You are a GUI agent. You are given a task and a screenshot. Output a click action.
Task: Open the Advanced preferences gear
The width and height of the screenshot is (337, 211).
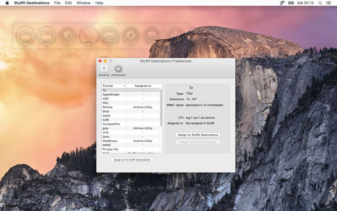click(118, 70)
